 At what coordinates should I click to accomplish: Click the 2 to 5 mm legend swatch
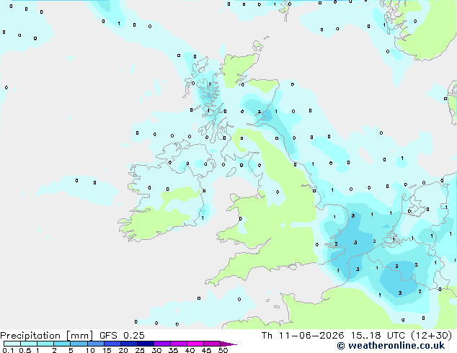coord(62,344)
